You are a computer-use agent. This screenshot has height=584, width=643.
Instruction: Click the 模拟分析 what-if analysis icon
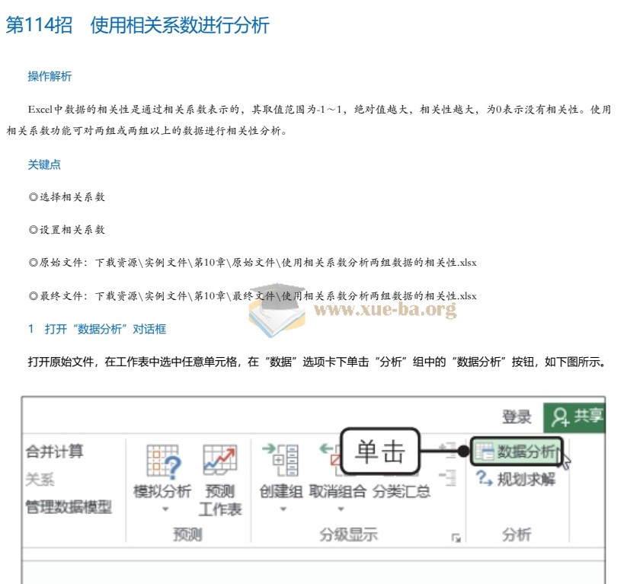(162, 462)
